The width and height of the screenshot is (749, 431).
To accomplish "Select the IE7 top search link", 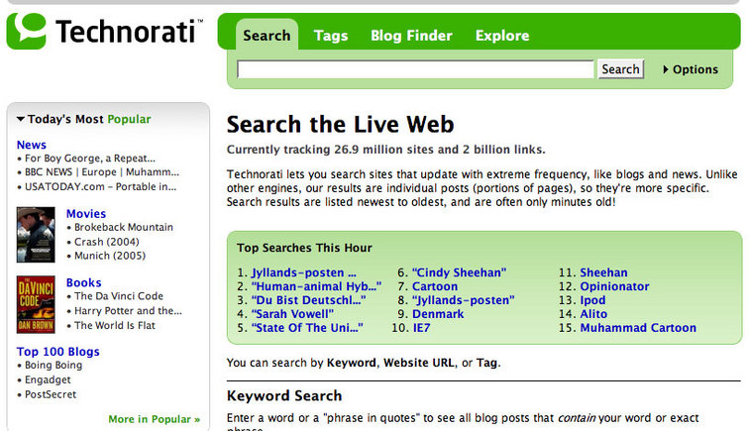I will [423, 328].
